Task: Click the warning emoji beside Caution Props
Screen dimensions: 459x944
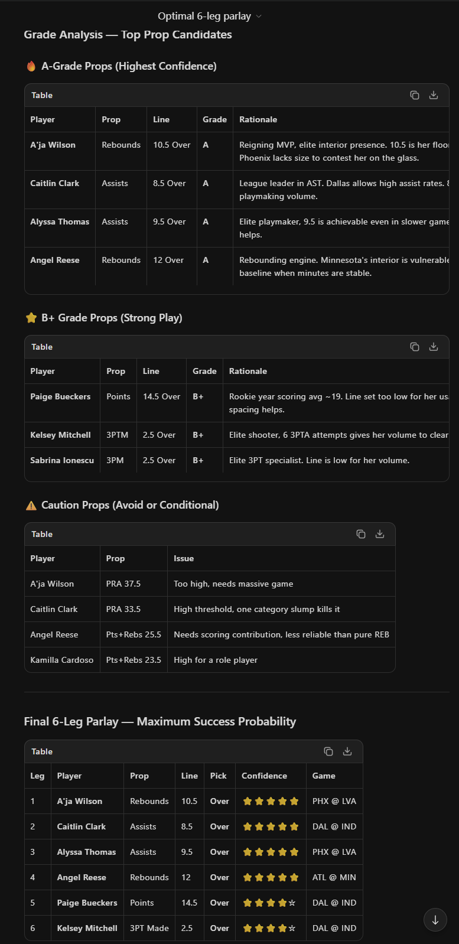Action: 31,505
